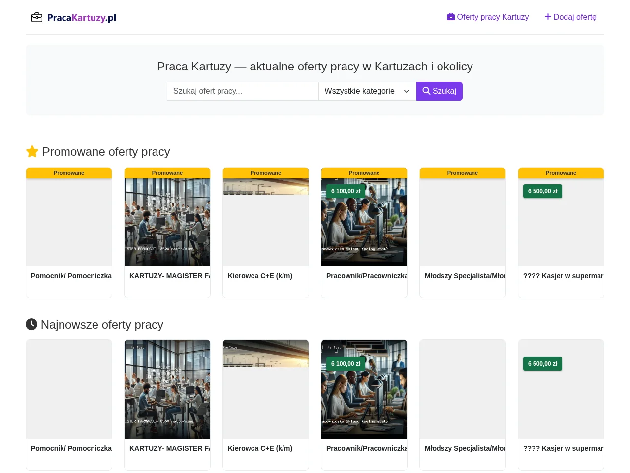Screen dimensions: 630x473
Task: Click promoted Młodszy Specjalista title
Action: click(x=465, y=276)
